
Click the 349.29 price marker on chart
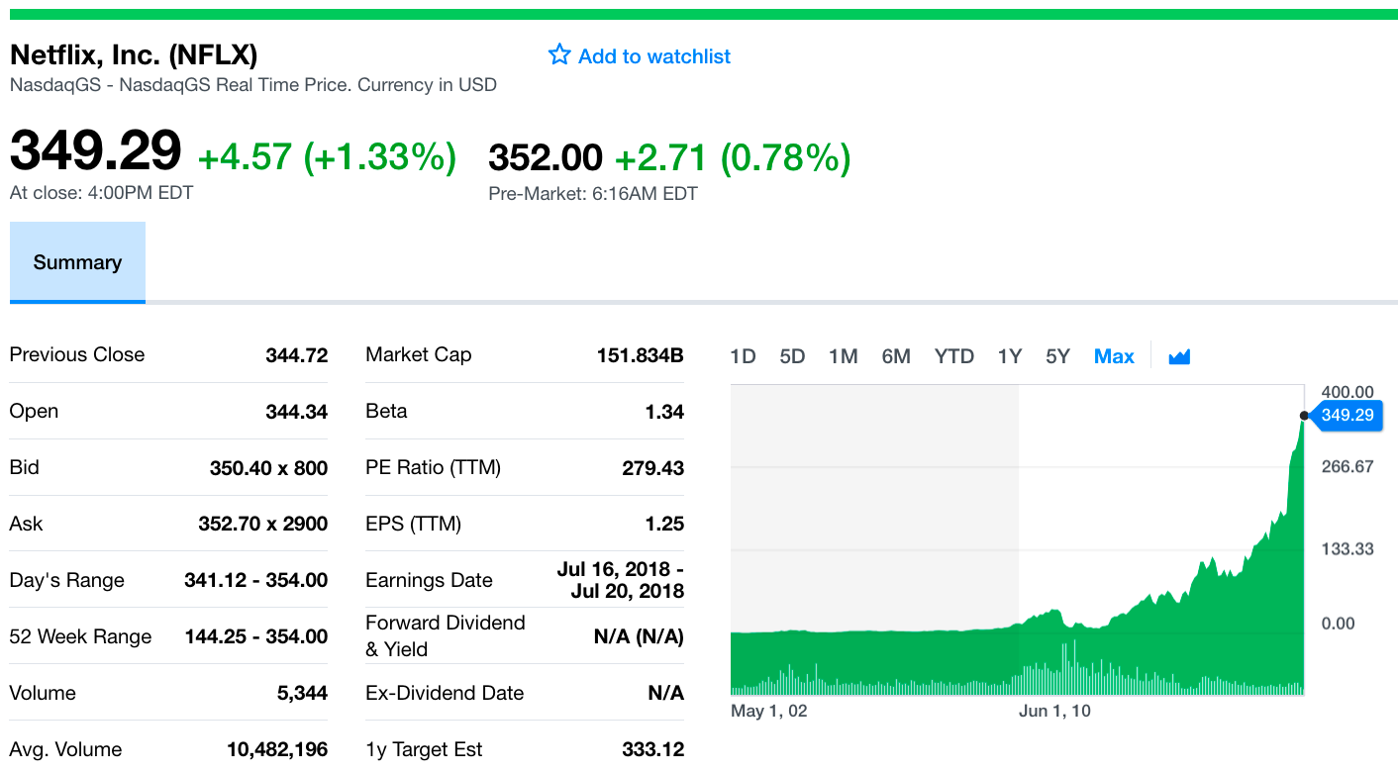tap(1347, 415)
